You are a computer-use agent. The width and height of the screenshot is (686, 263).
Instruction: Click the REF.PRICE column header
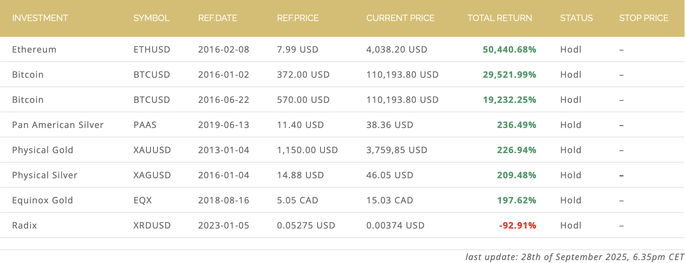click(298, 18)
